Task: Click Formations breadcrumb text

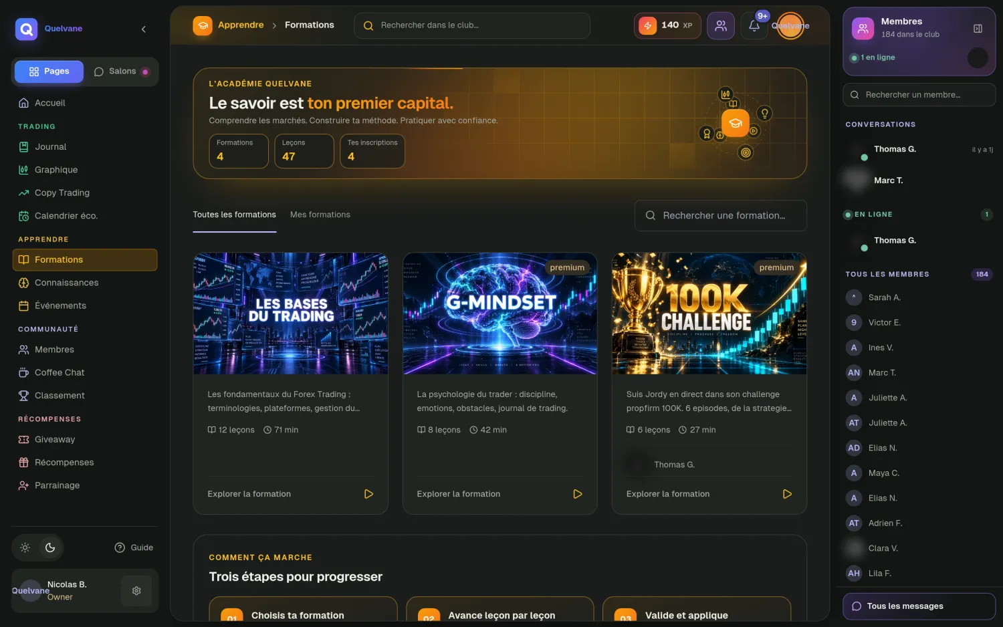Action: tap(310, 25)
